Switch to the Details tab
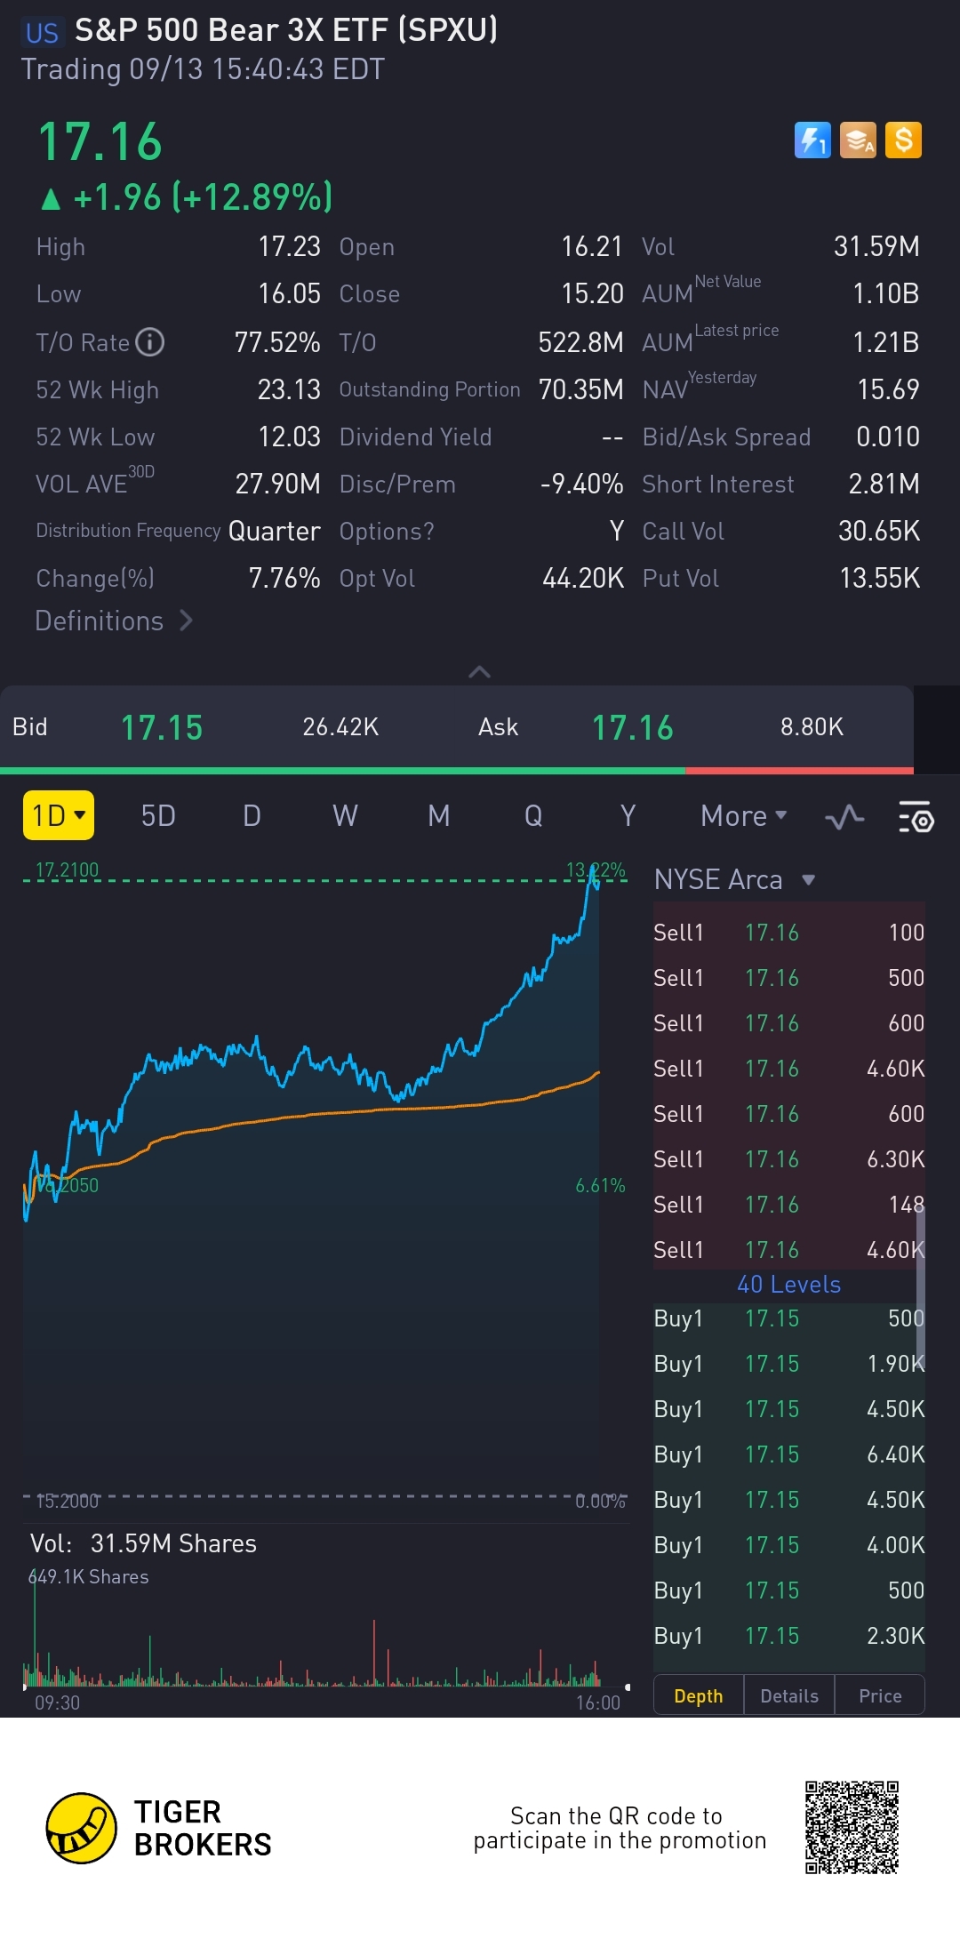Viewport: 960px width, 1939px height. [789, 1696]
